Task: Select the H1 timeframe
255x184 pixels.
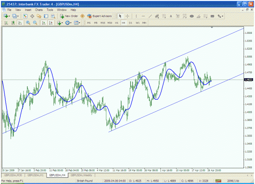Action: click(117, 23)
